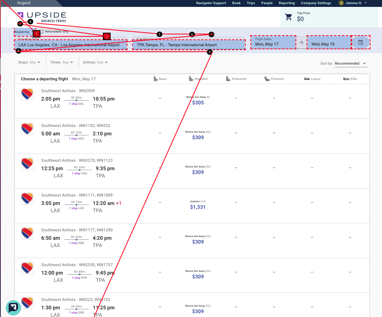Image resolution: width=382 pixels, height=317 pixels.
Task: Select $309 fare for flight WN1177, WN1290
Action: [198, 240]
